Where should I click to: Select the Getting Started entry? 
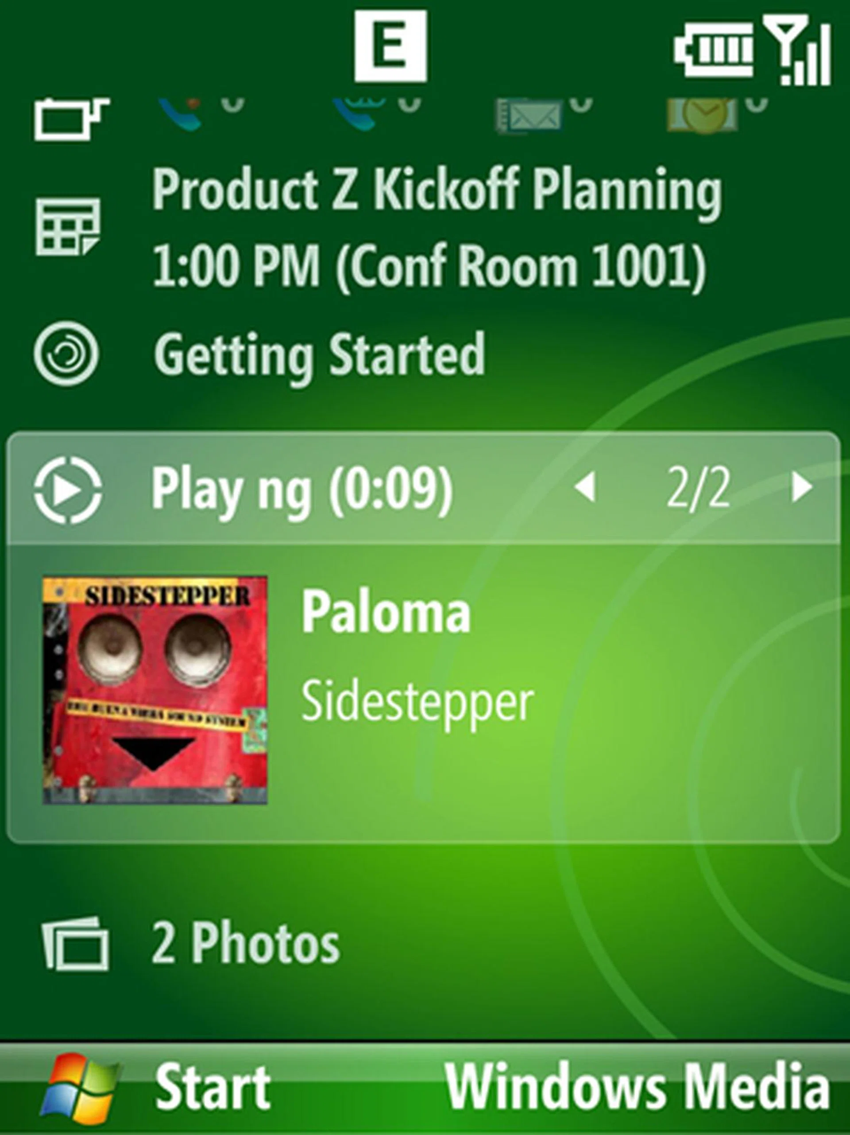319,354
